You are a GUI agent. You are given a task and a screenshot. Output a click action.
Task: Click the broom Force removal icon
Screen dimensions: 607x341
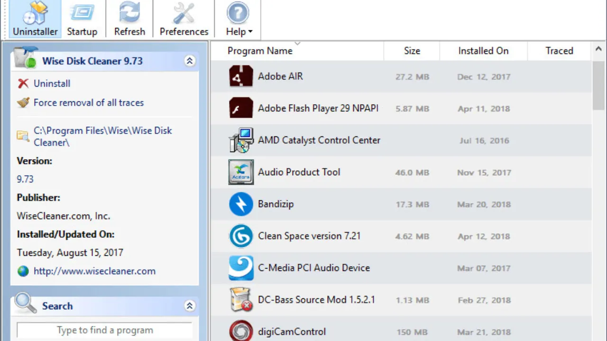(23, 102)
